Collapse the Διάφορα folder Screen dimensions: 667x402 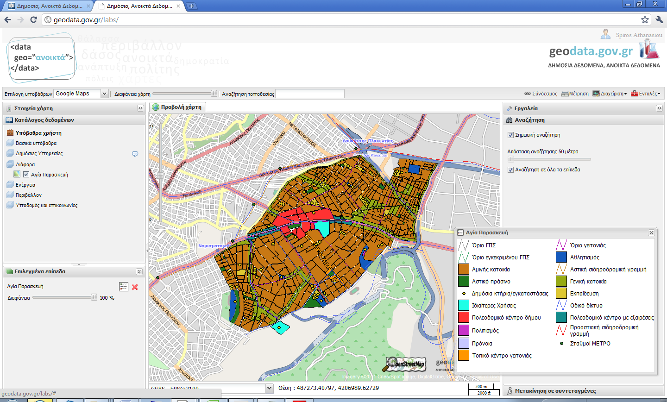click(x=25, y=164)
